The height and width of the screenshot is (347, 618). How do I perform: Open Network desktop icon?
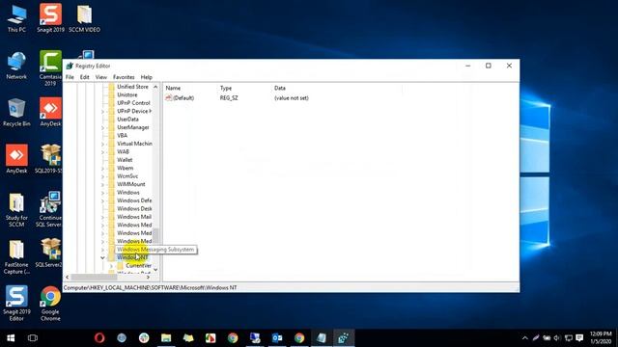click(x=16, y=66)
